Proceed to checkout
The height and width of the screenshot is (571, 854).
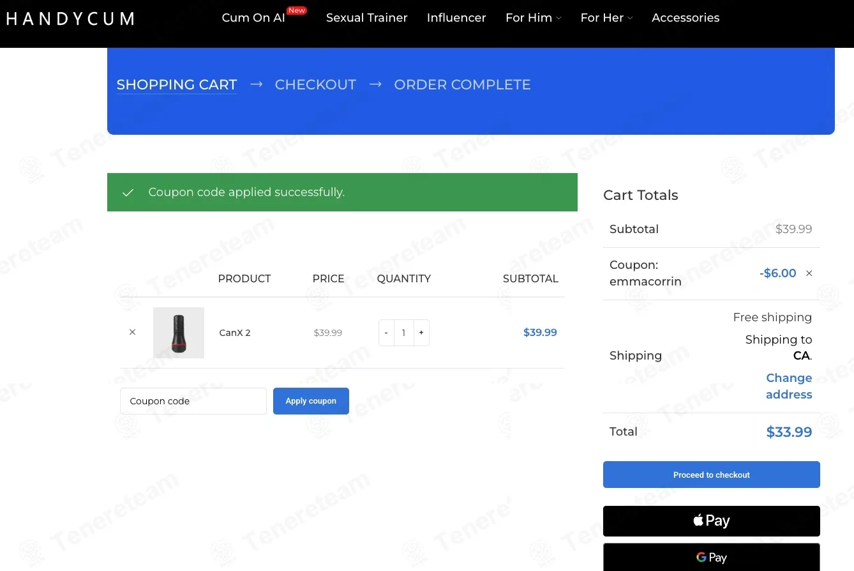pos(711,475)
